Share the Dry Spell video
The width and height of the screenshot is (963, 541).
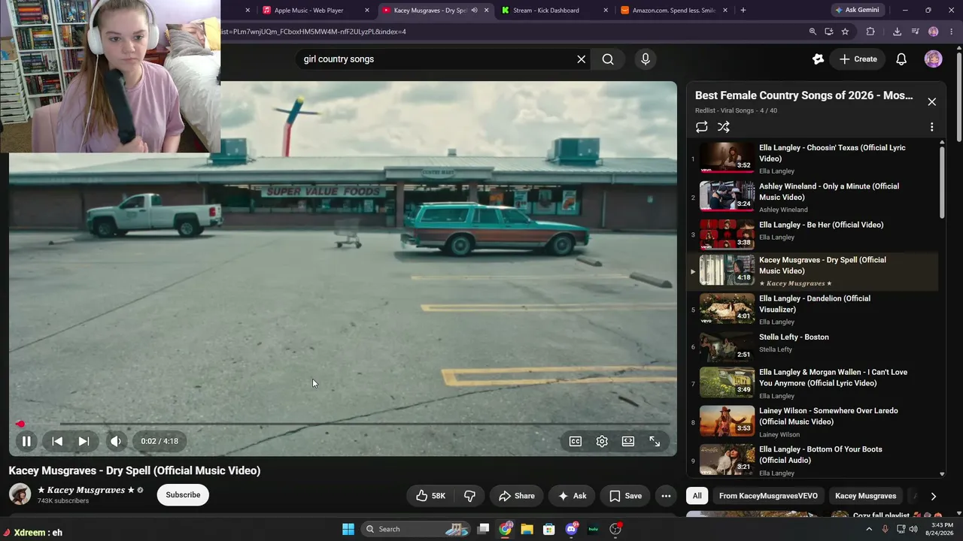point(516,496)
